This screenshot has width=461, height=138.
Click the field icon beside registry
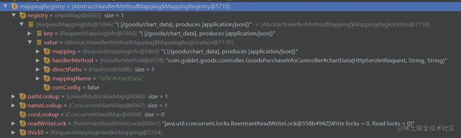tap(23, 15)
